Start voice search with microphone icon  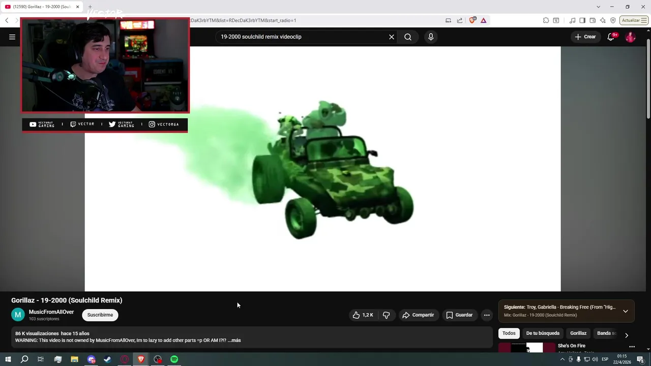click(431, 37)
